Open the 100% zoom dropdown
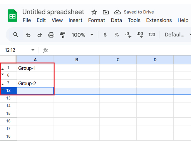 (x=83, y=35)
